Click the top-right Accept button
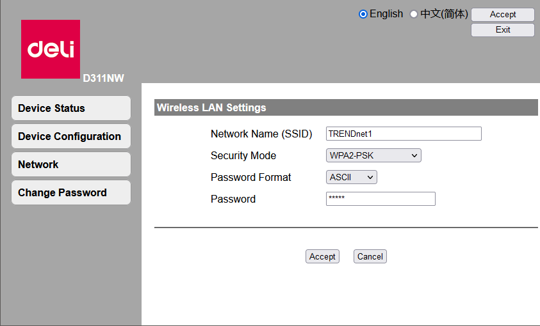The image size is (540, 326). [503, 15]
